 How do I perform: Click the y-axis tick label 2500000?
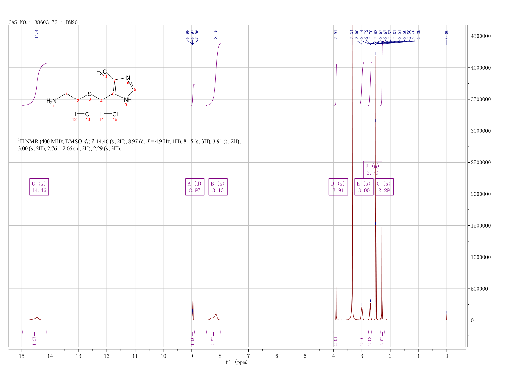coord(480,163)
